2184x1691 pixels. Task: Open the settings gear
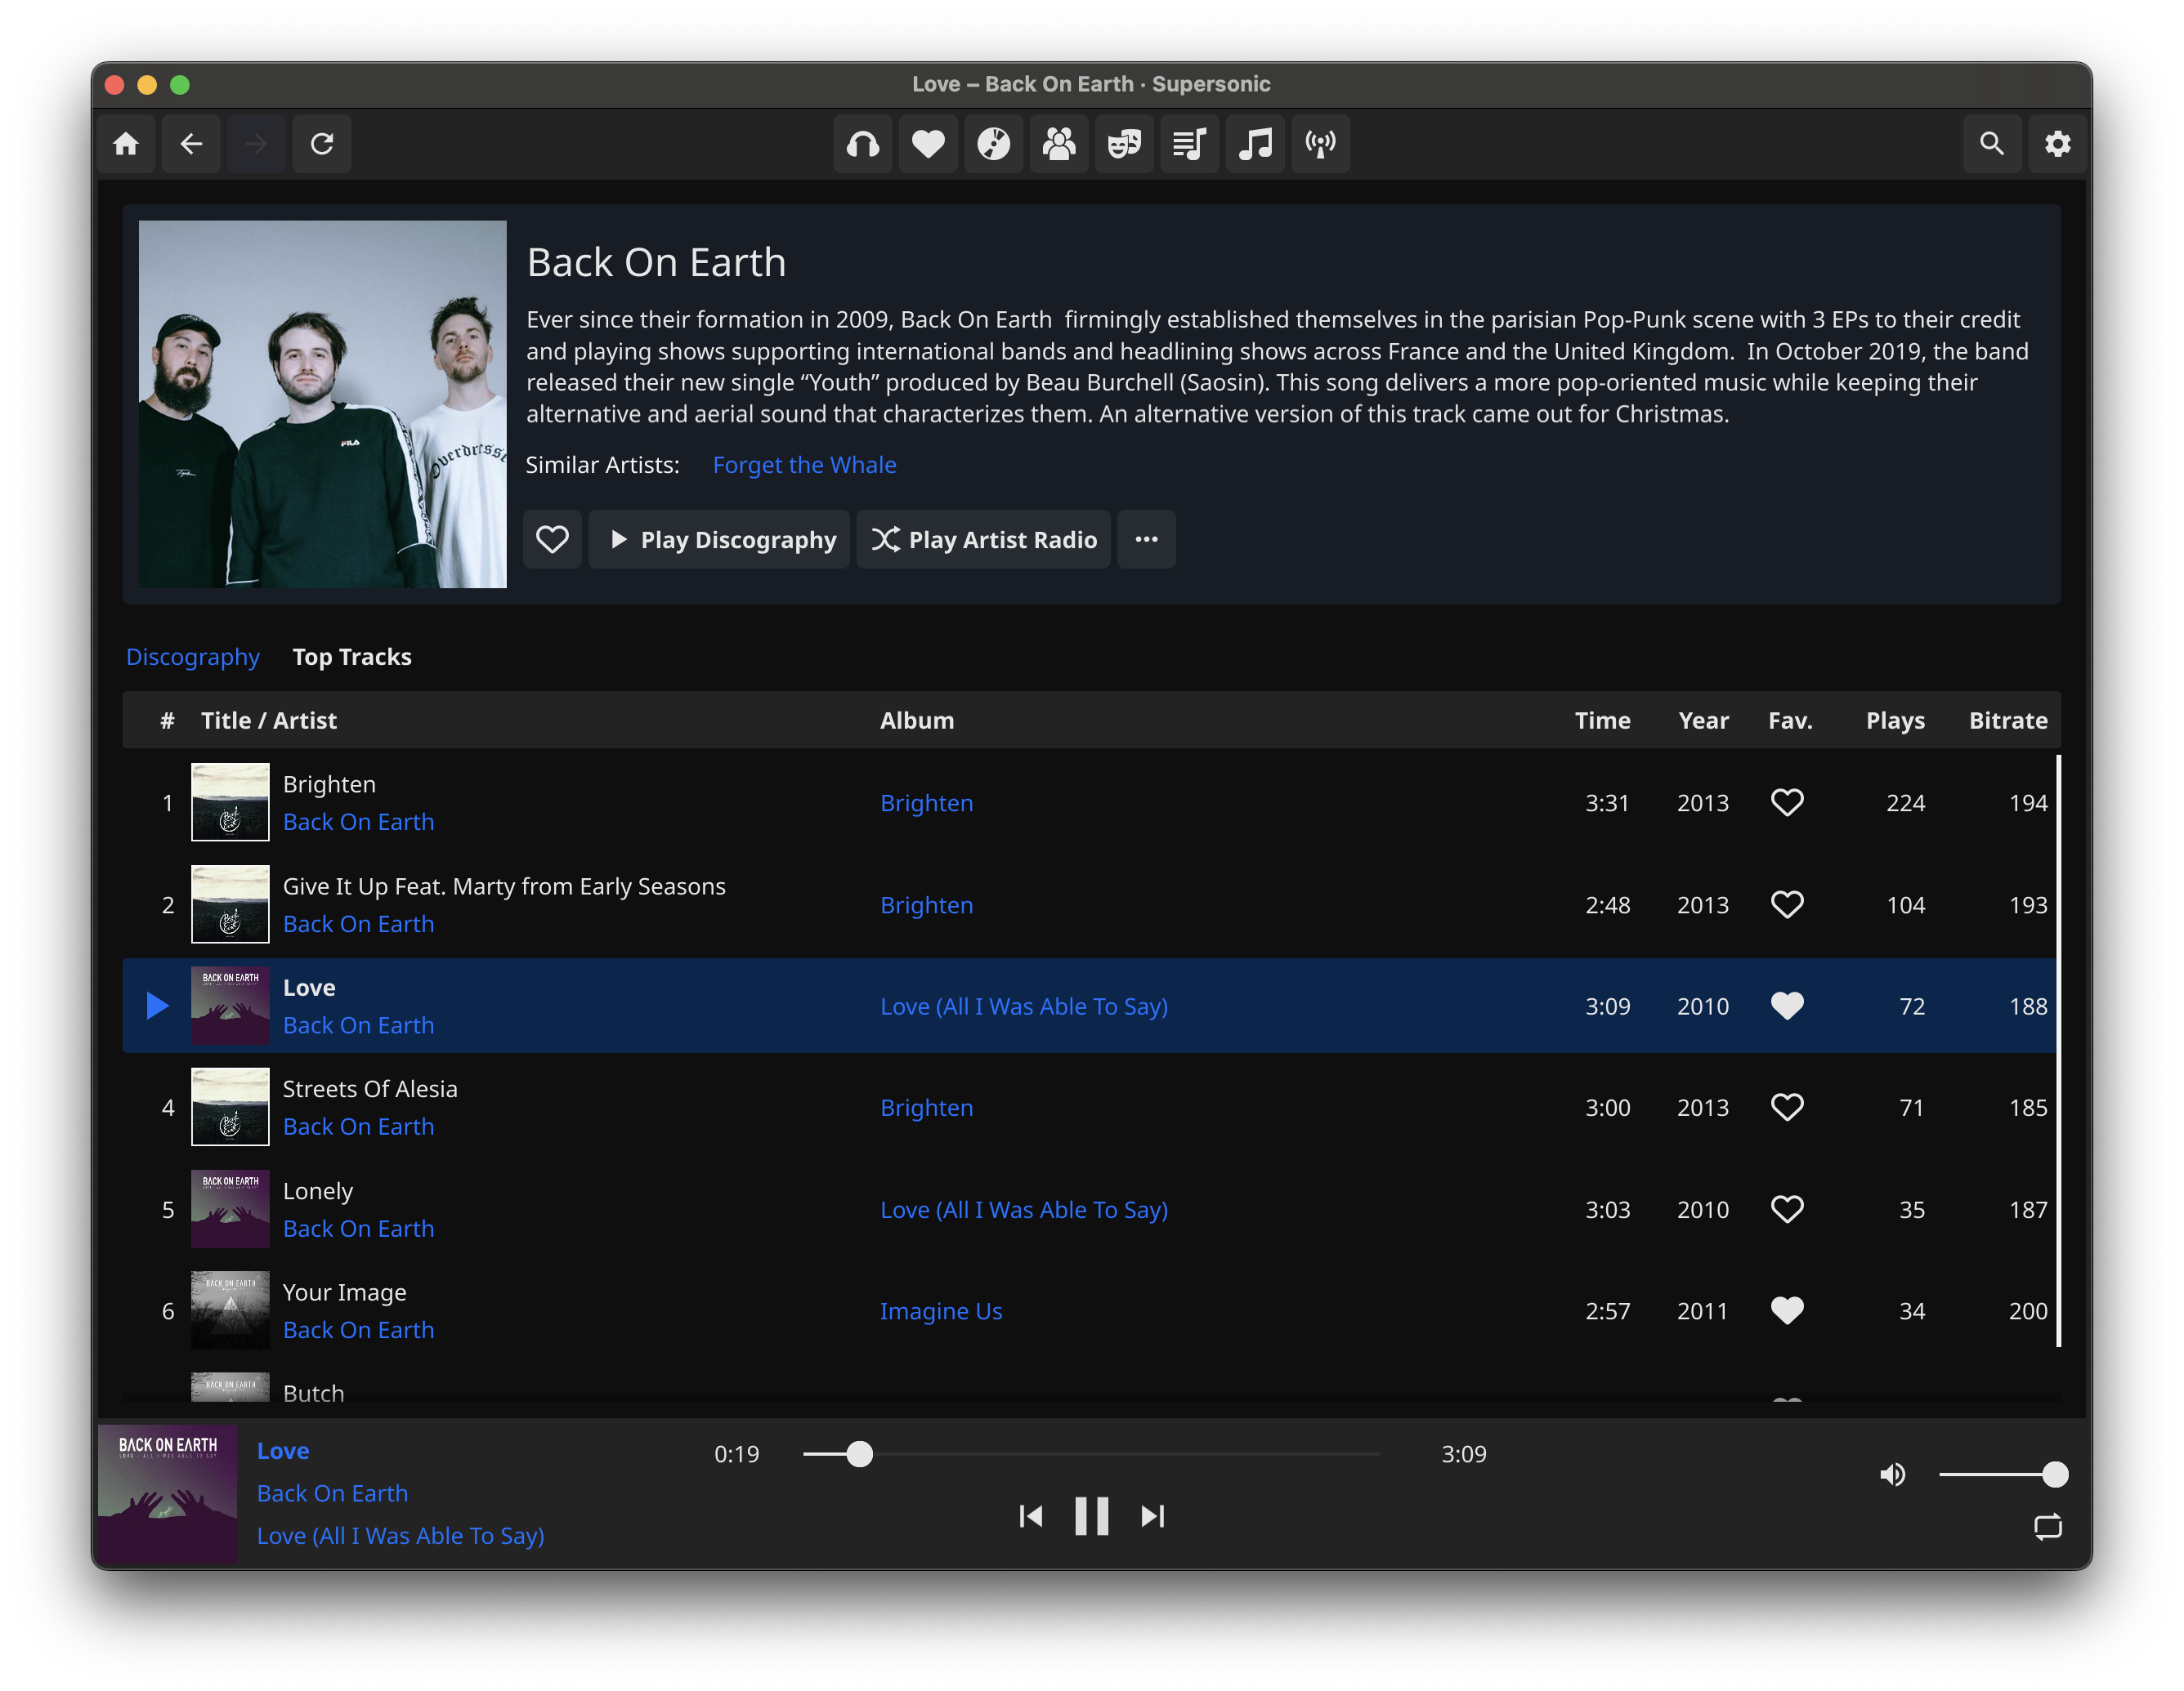[x=2057, y=144]
